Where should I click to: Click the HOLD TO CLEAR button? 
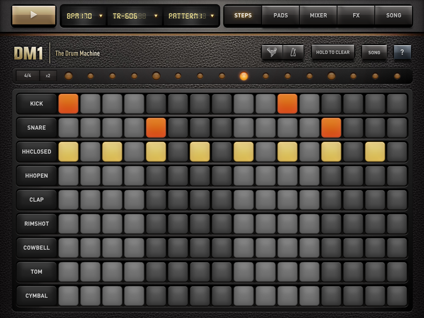click(x=333, y=52)
